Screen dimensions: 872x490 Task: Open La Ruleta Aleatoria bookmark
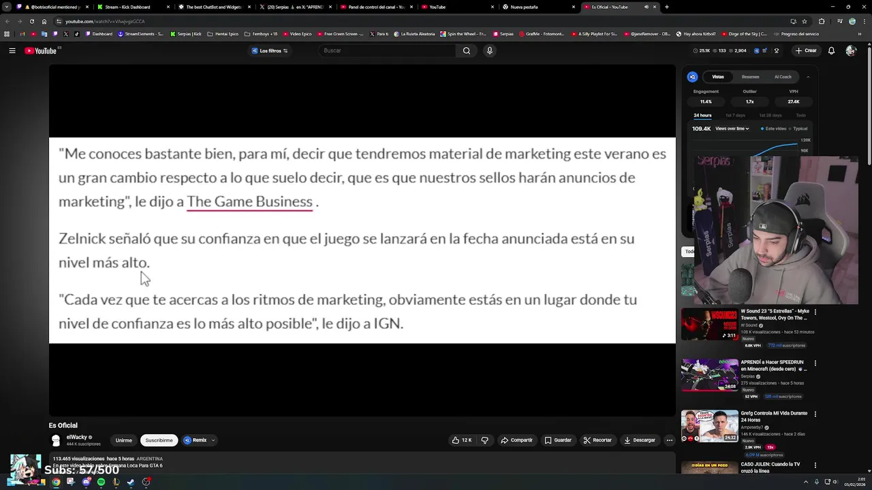pyautogui.click(x=416, y=34)
